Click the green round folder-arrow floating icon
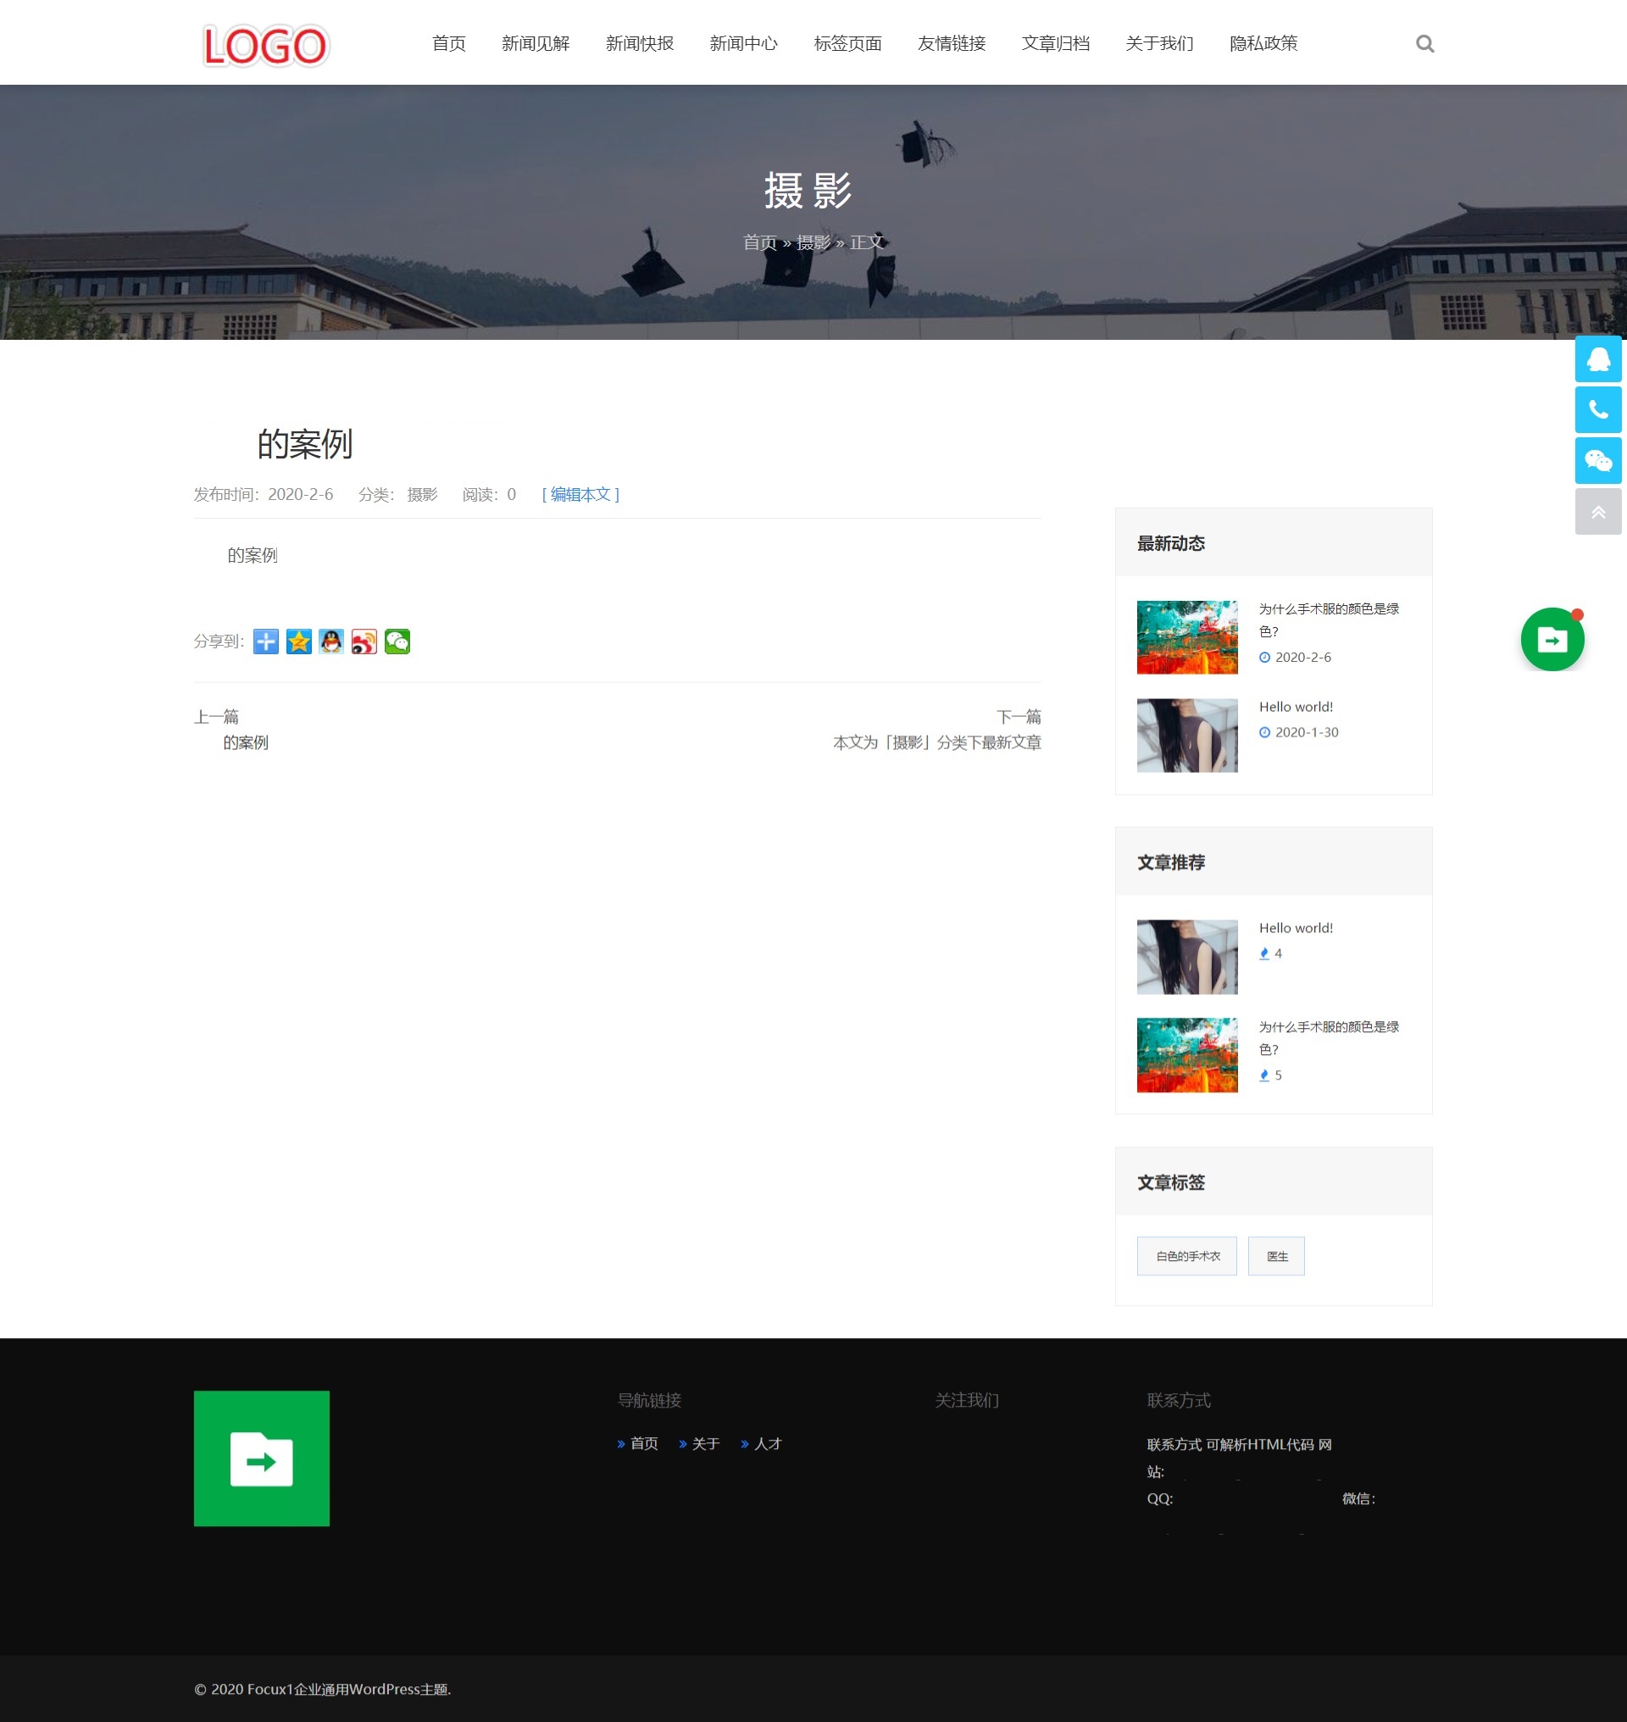 point(1552,640)
